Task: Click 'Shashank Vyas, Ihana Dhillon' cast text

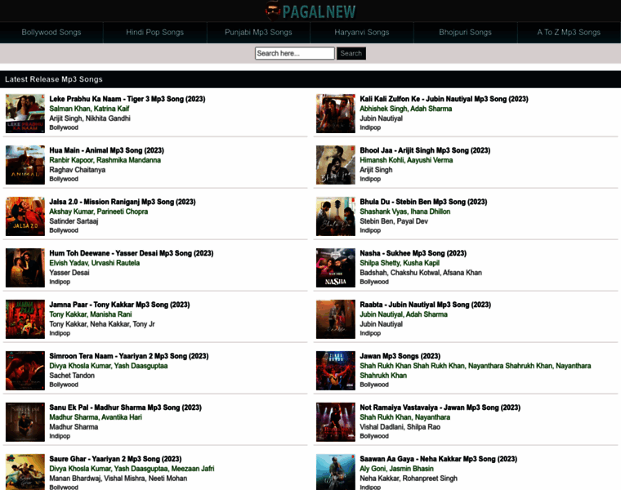Action: coord(404,212)
